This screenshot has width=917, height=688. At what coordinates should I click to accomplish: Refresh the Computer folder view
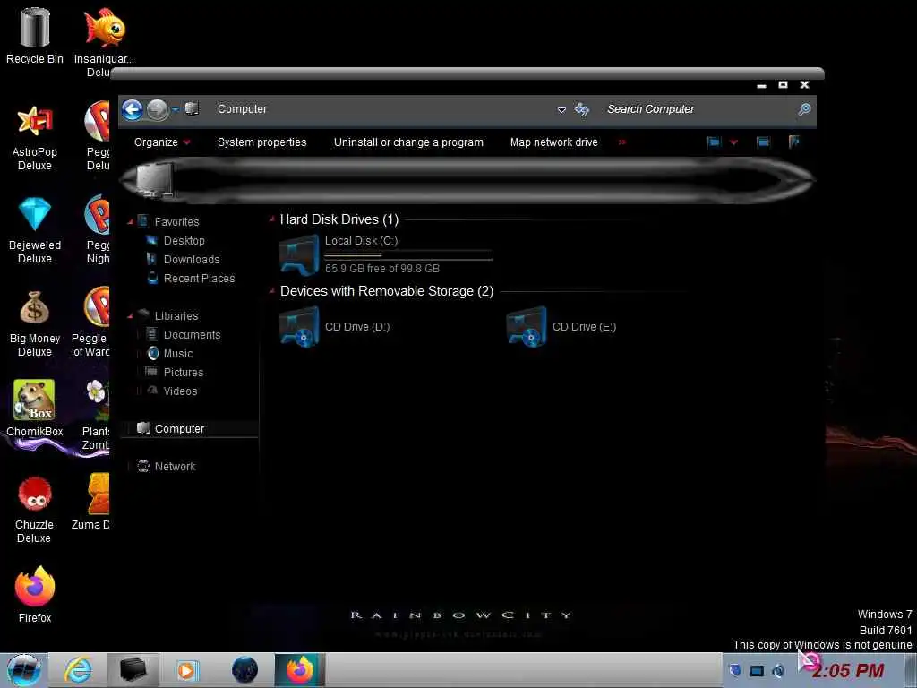[582, 109]
